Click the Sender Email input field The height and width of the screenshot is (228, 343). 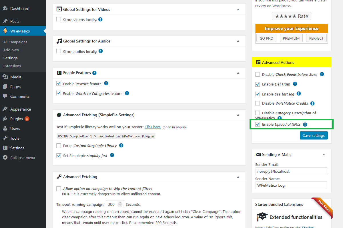[x=291, y=171]
